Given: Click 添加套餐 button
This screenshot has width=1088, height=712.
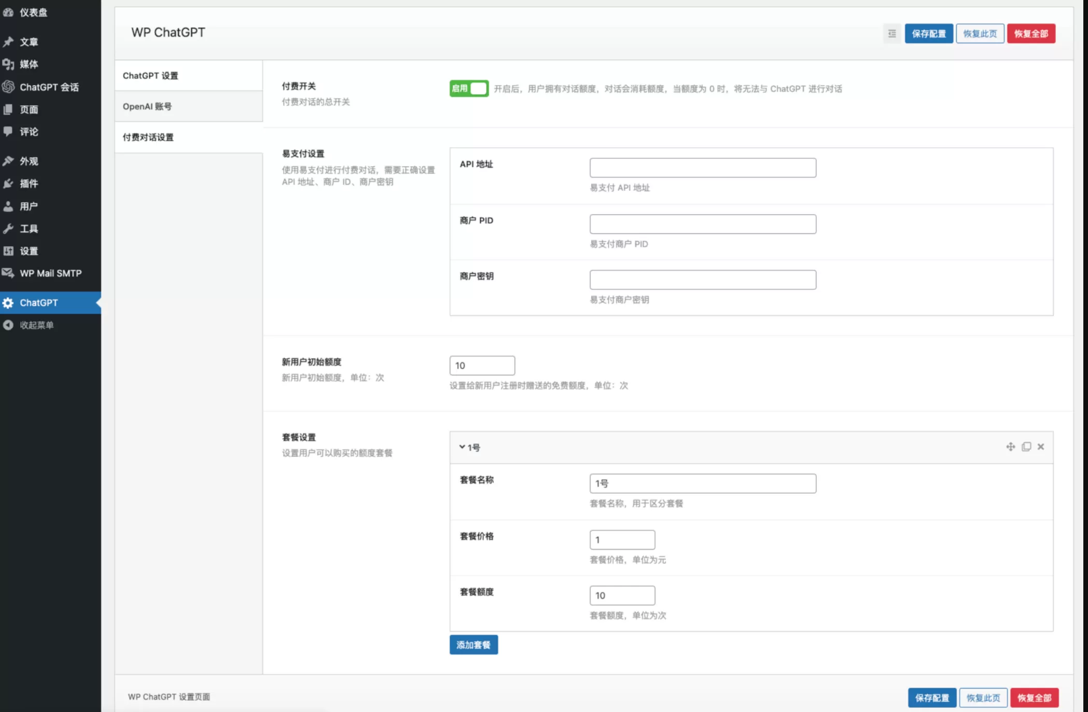Looking at the screenshot, I should click(x=473, y=645).
